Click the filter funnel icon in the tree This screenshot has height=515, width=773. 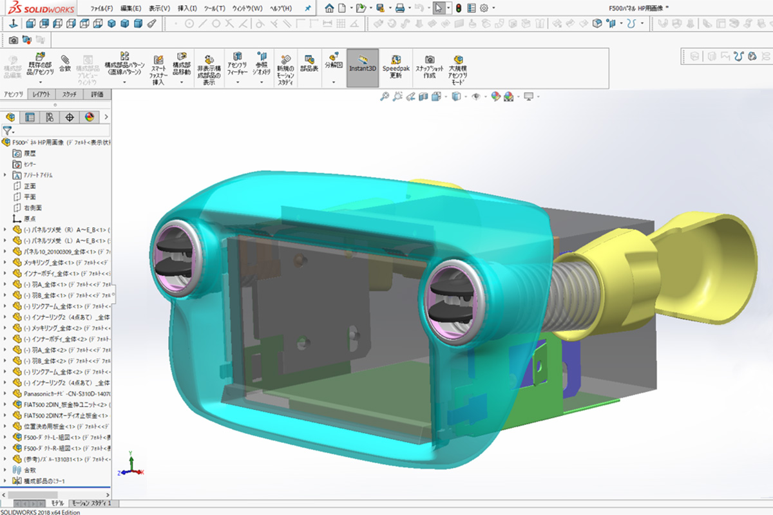pos(7,131)
